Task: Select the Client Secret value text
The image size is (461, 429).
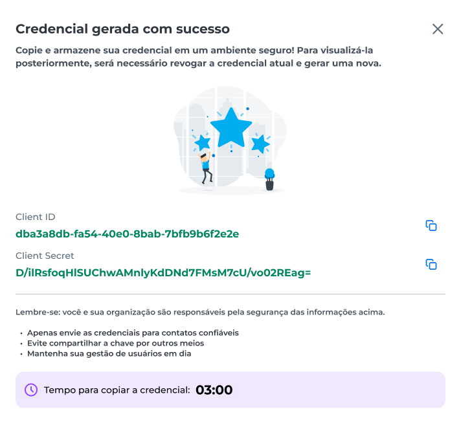Action: [163, 272]
